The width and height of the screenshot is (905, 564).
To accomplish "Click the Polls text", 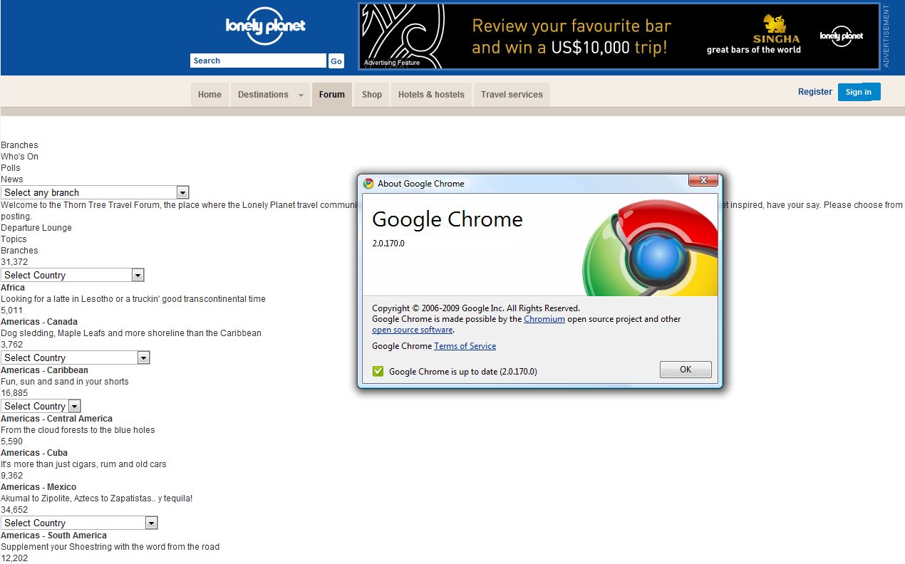I will point(11,168).
